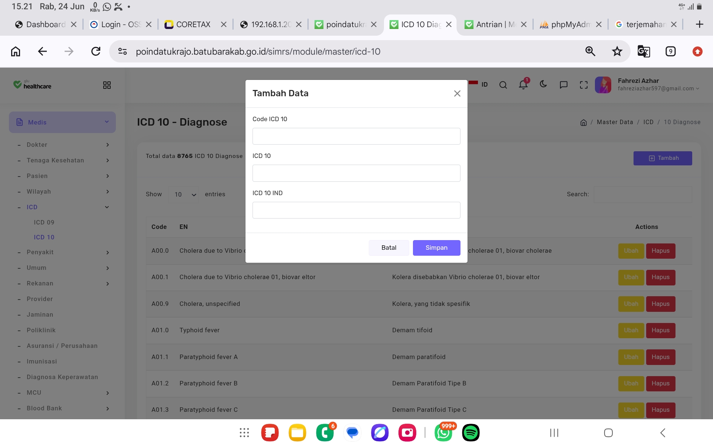This screenshot has width=713, height=446.
Task: Click the Simpan button
Action: pos(436,248)
